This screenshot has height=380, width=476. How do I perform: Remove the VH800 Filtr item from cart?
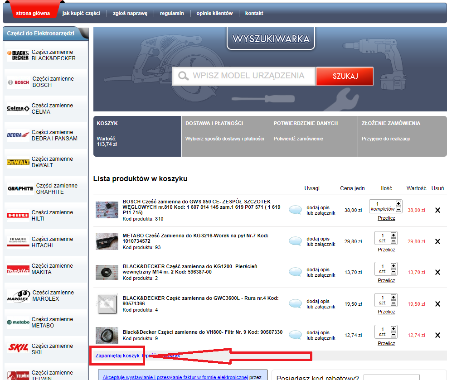[437, 335]
